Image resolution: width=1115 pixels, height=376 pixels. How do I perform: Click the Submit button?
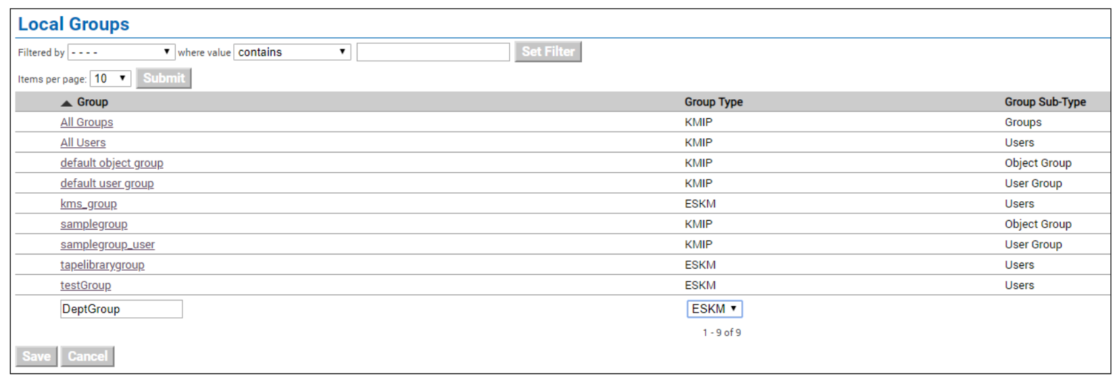(x=164, y=78)
